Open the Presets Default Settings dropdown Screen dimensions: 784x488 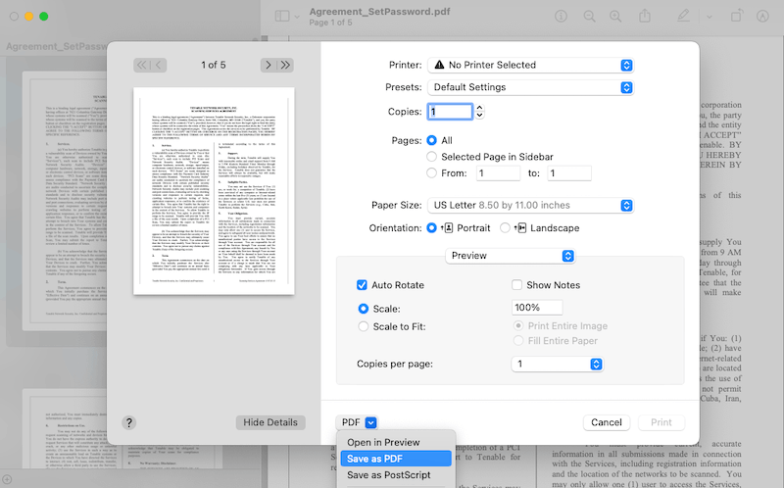click(530, 87)
